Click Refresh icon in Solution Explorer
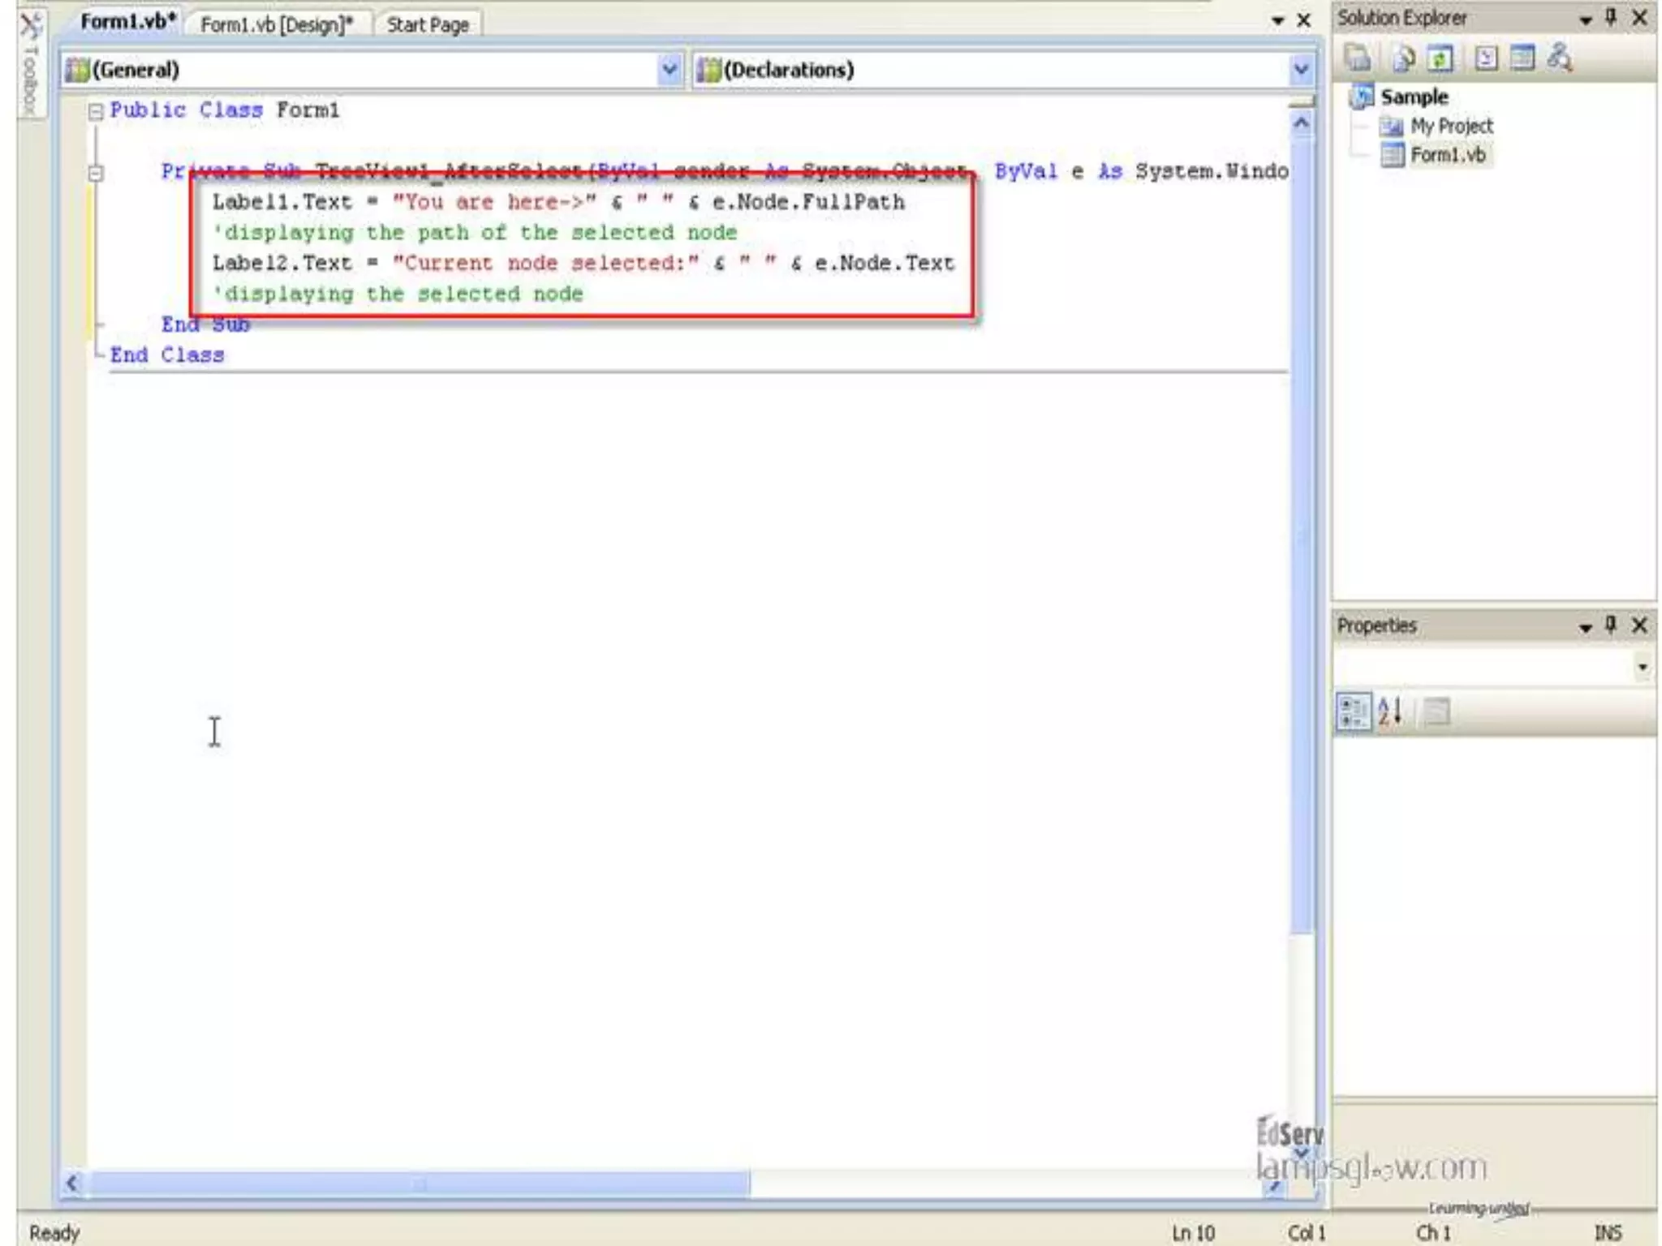Viewport: 1662px width, 1246px height. pyautogui.click(x=1440, y=58)
